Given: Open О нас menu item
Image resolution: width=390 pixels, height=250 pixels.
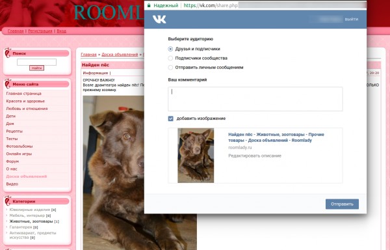Looking at the screenshot, I should 12,169.
